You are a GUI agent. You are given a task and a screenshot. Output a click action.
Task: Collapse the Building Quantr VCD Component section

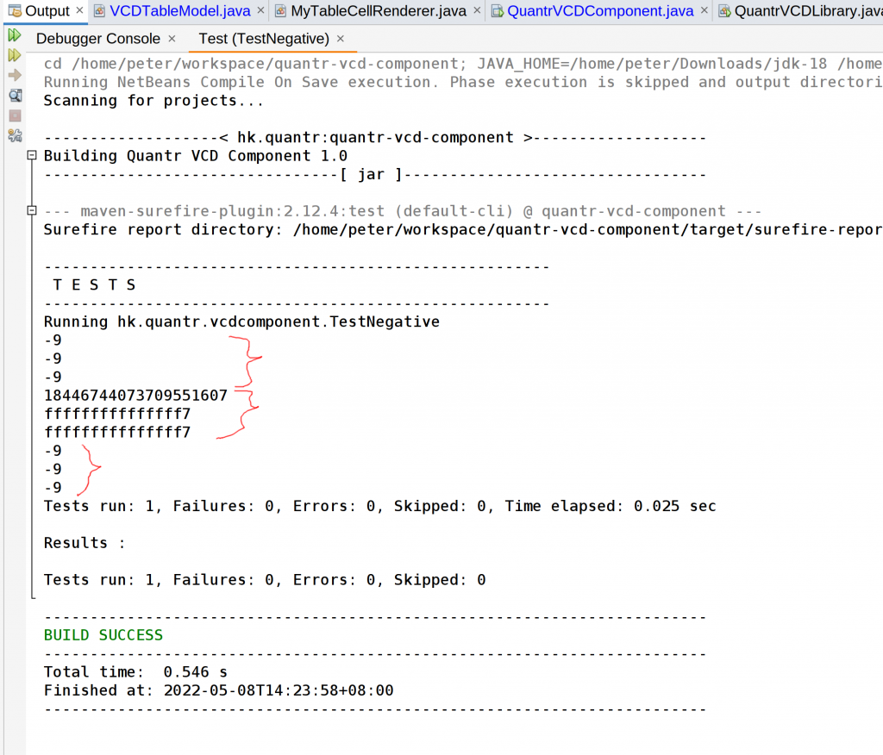[31, 156]
